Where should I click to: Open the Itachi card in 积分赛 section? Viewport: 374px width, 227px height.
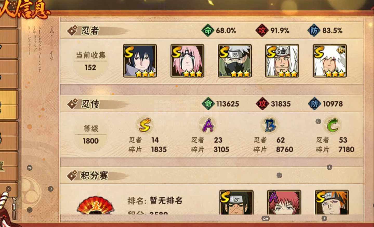[x=236, y=202]
